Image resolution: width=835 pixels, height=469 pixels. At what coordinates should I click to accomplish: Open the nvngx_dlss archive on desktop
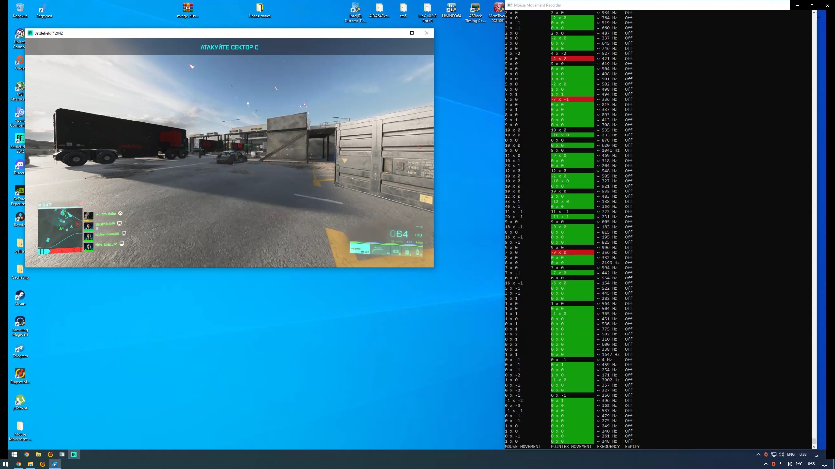tap(188, 8)
